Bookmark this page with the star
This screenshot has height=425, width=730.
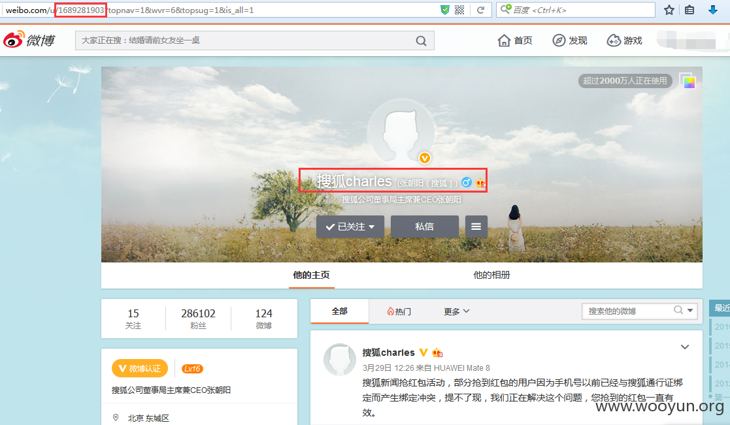coord(669,10)
